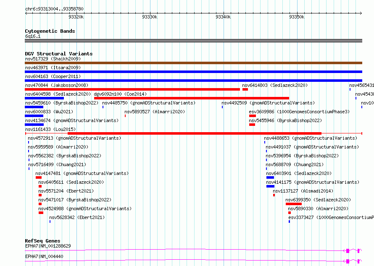Click the 93340k ruler tick label
Viewport: 374px width, 266px height.
(x=223, y=17)
